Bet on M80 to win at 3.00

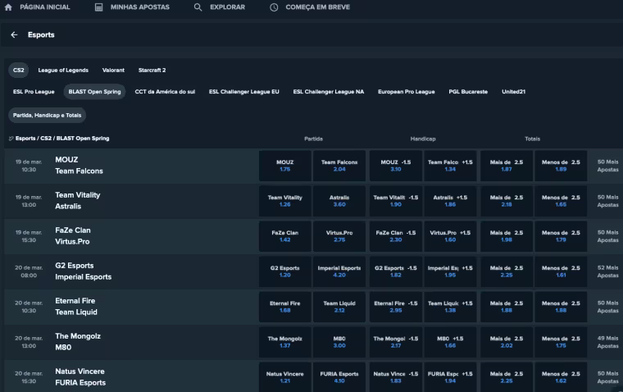339,342
